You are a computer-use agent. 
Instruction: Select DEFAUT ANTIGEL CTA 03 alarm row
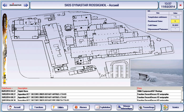(x=91, y=94)
